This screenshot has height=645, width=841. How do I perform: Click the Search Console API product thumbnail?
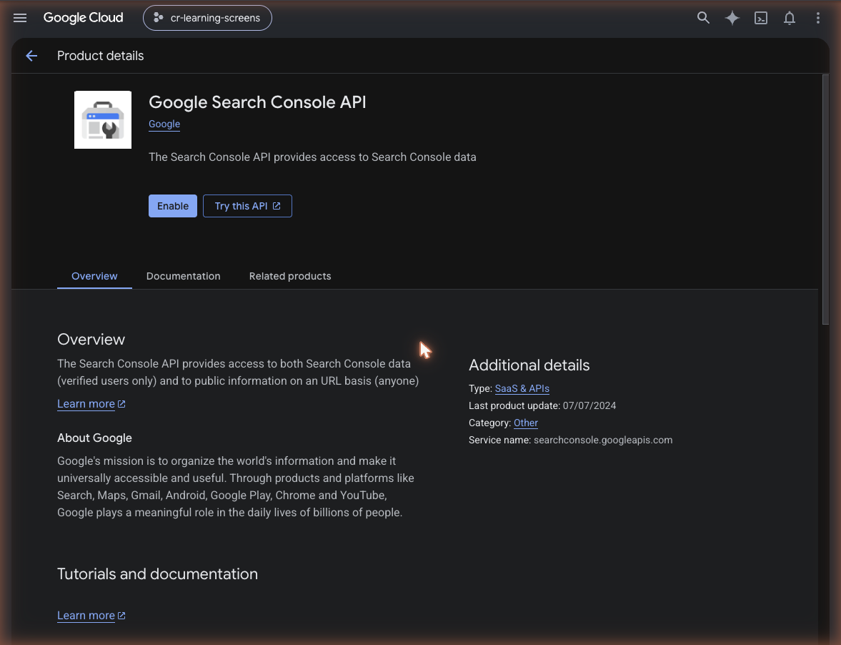pos(103,119)
